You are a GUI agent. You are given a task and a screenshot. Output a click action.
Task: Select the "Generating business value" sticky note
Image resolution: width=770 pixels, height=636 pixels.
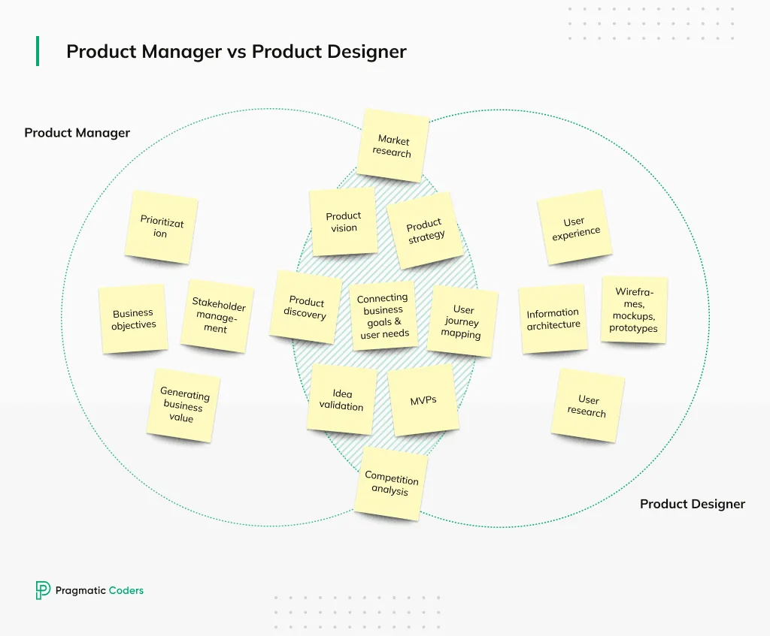[x=183, y=405]
